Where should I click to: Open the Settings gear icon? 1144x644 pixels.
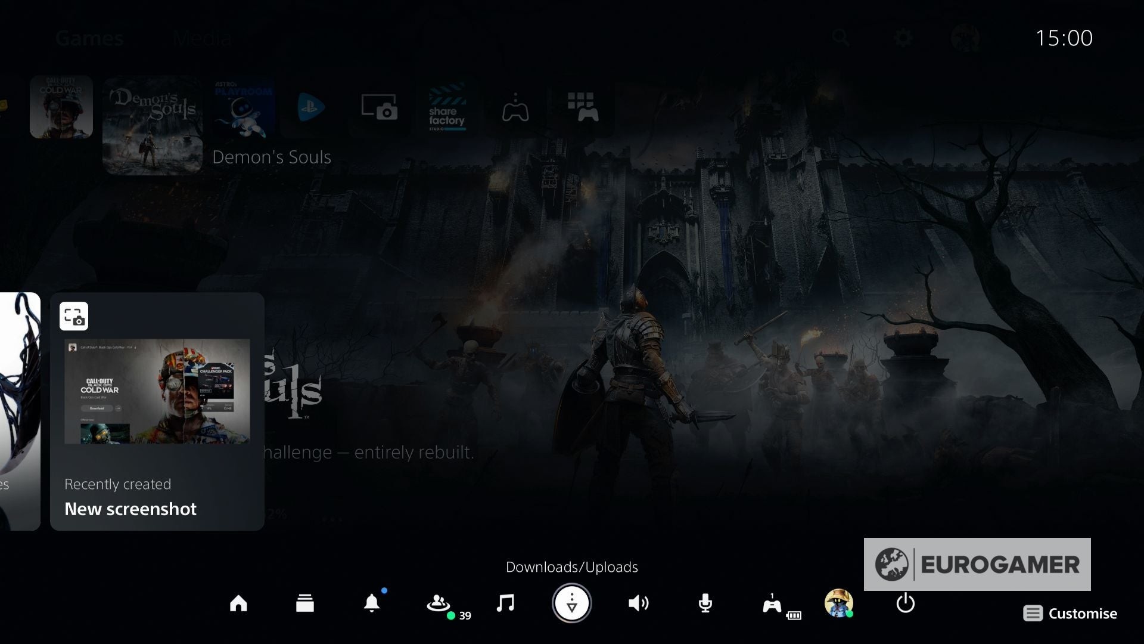(x=903, y=38)
